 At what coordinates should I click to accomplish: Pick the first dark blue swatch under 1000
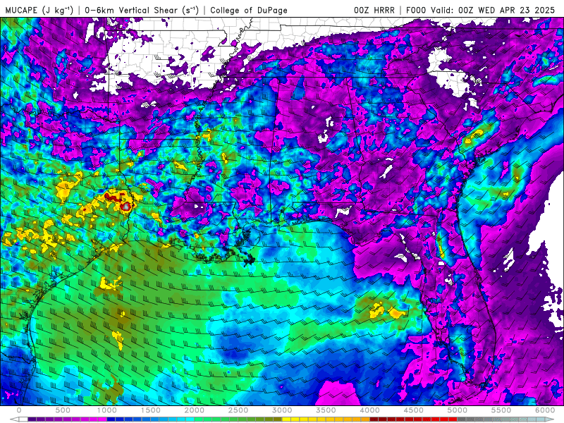111,419
